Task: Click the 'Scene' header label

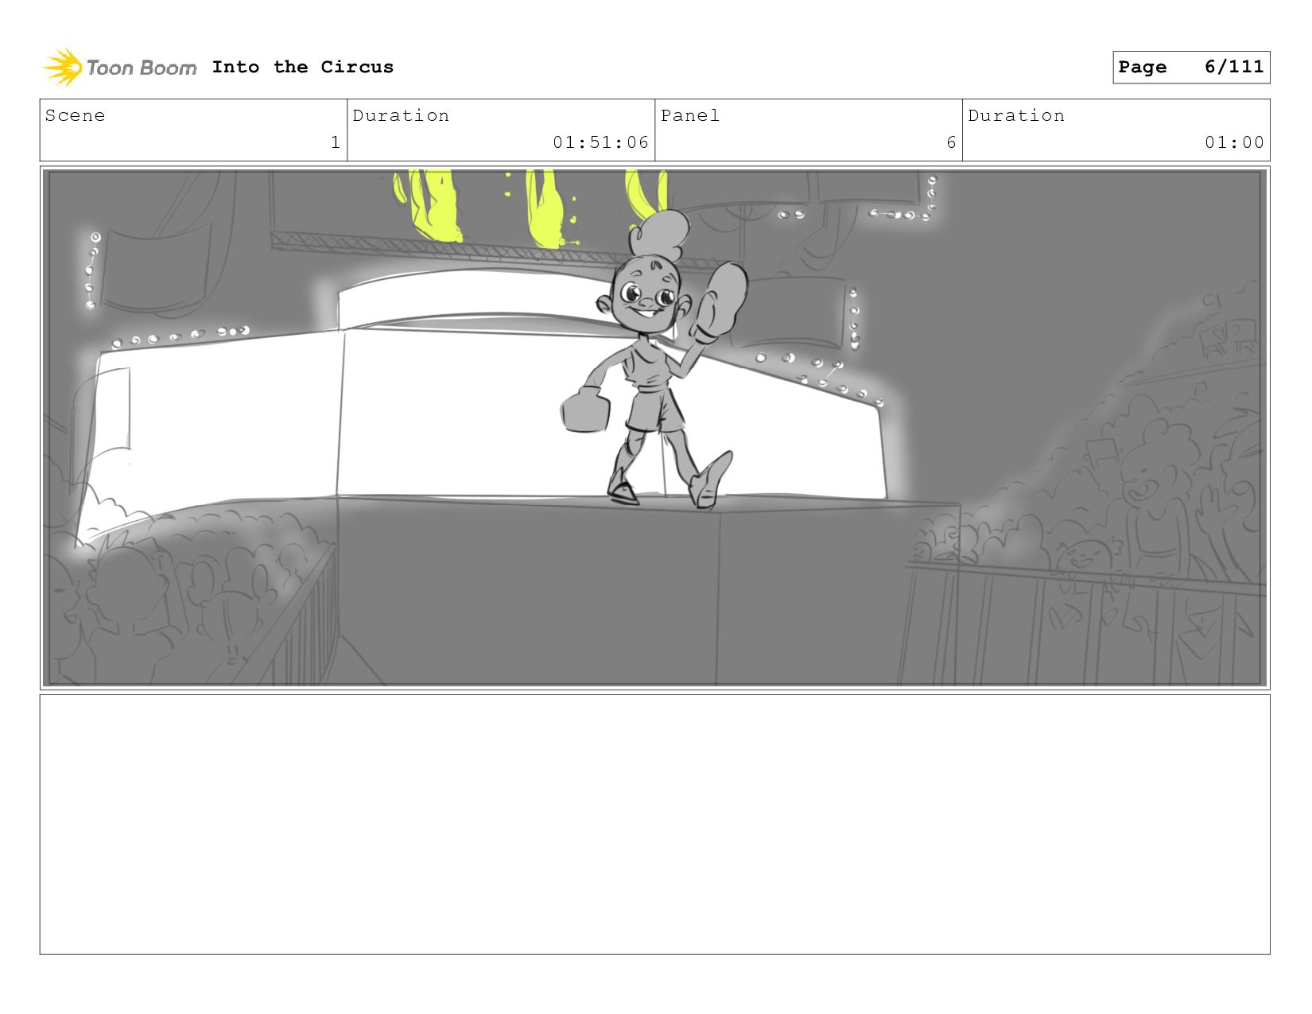Action: point(75,115)
